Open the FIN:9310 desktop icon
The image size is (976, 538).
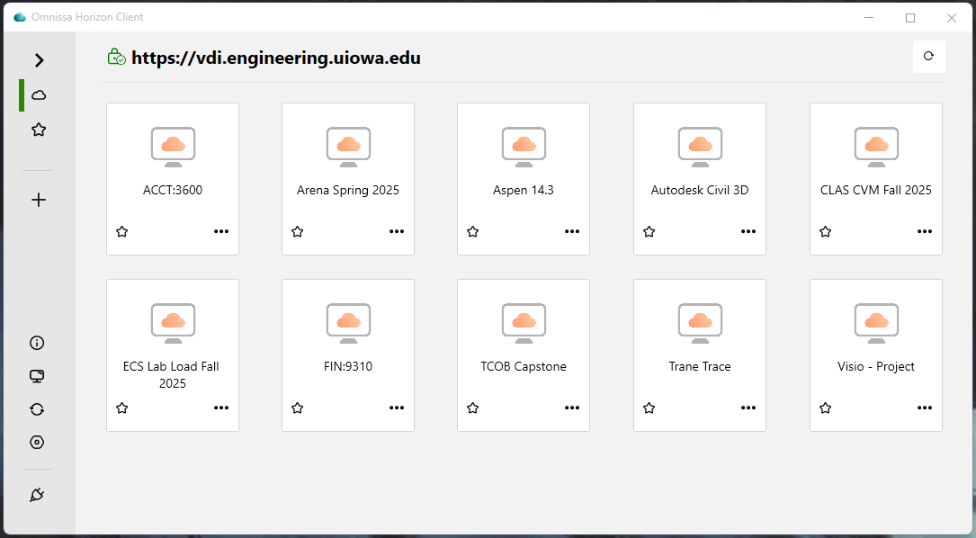(x=349, y=324)
